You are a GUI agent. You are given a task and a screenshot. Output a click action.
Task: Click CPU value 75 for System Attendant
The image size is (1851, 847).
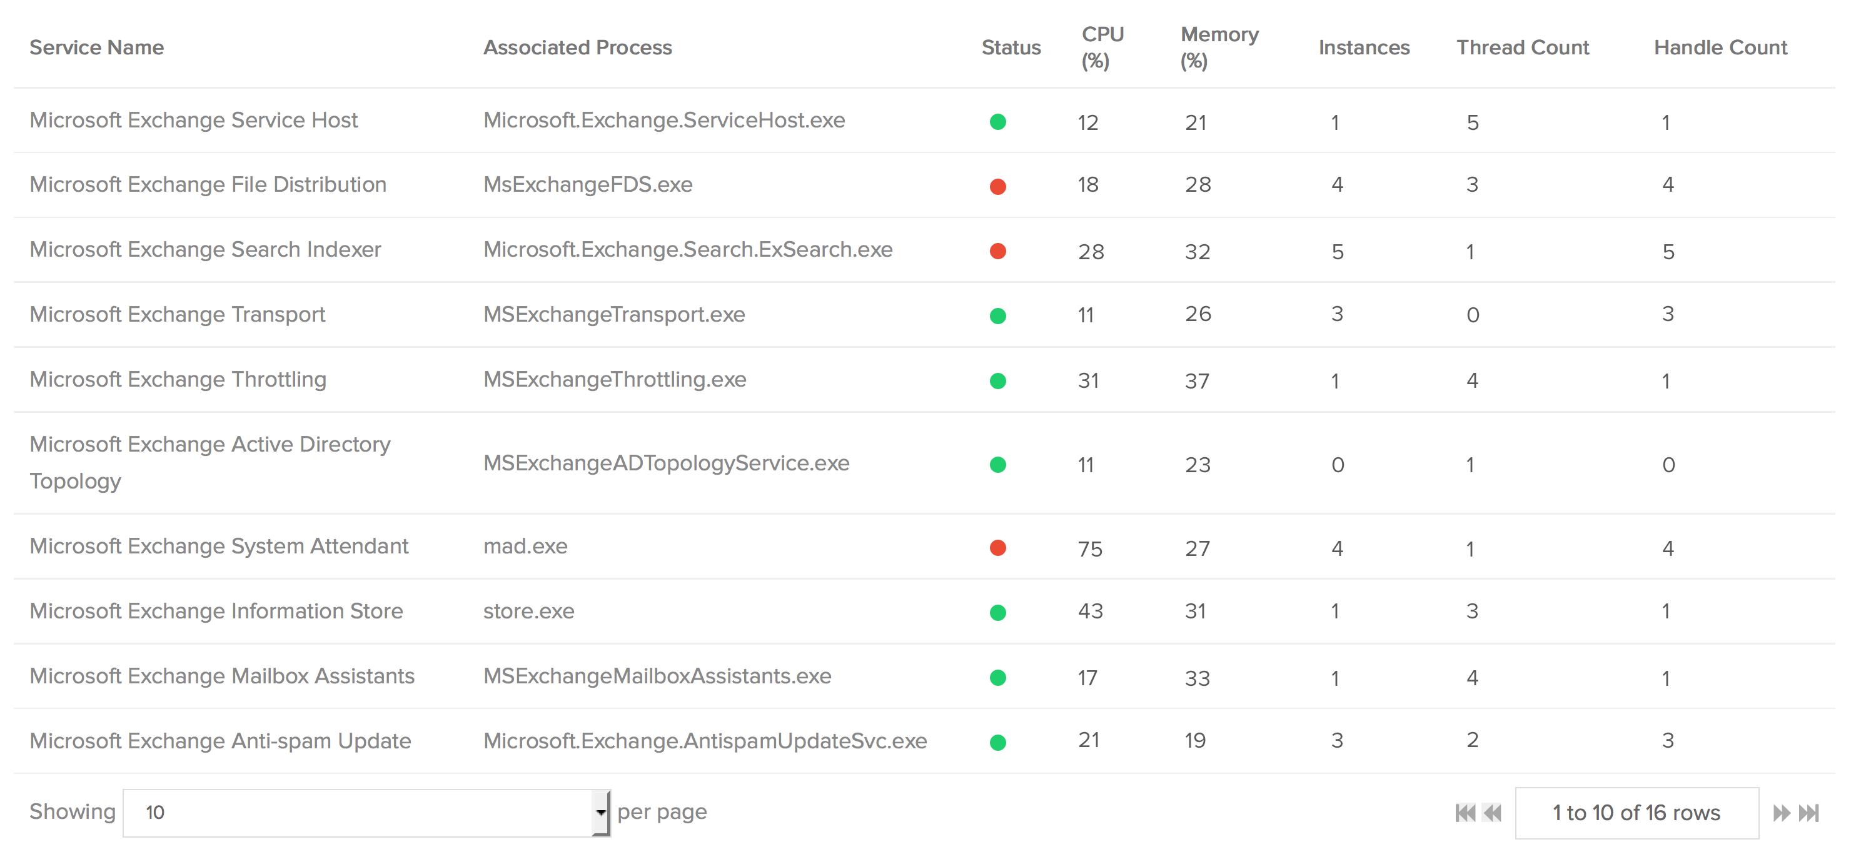coord(1089,549)
